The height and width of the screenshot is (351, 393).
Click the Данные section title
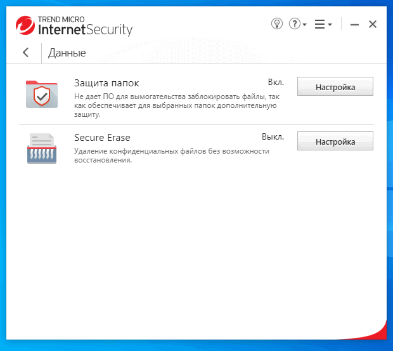click(67, 53)
